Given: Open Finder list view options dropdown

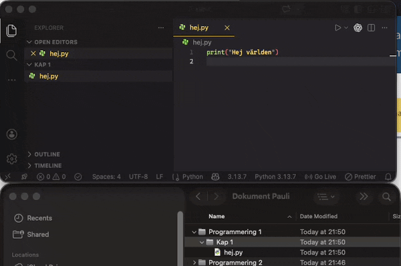Looking at the screenshot, I should [x=325, y=197].
